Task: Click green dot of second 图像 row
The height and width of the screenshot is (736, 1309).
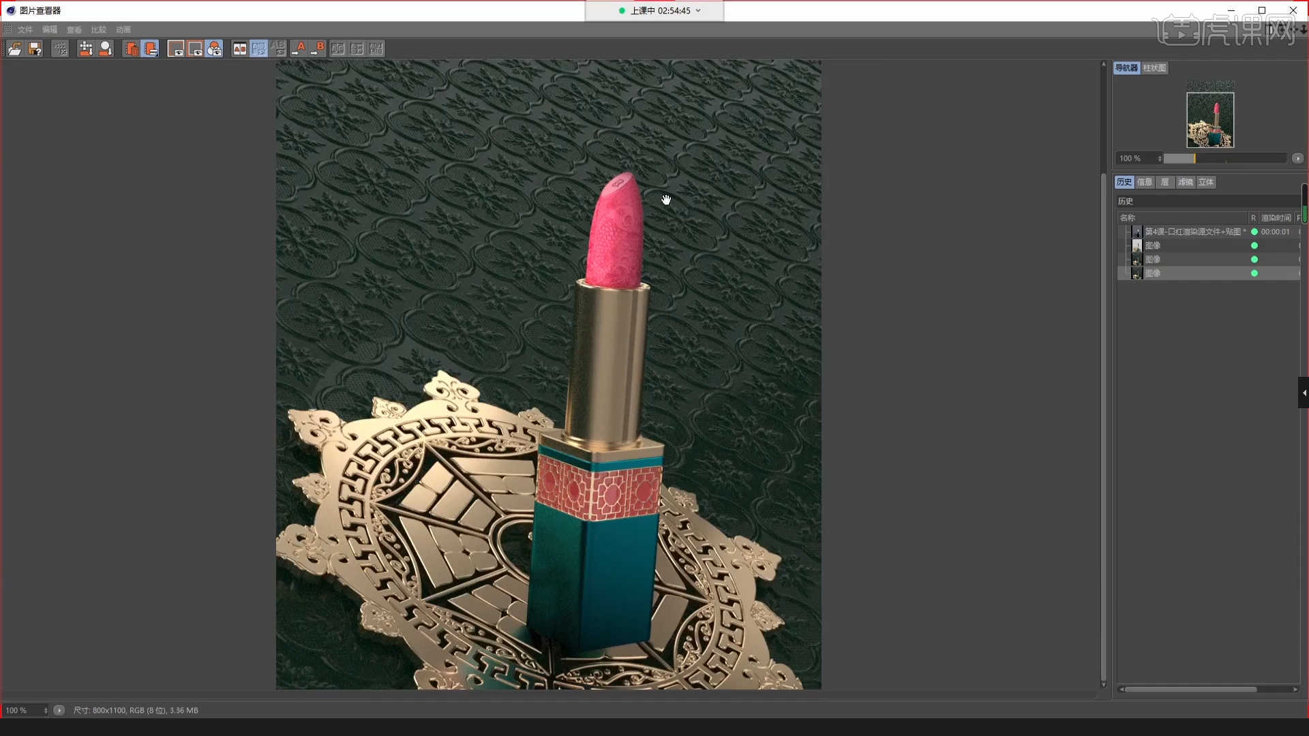Action: tap(1254, 245)
